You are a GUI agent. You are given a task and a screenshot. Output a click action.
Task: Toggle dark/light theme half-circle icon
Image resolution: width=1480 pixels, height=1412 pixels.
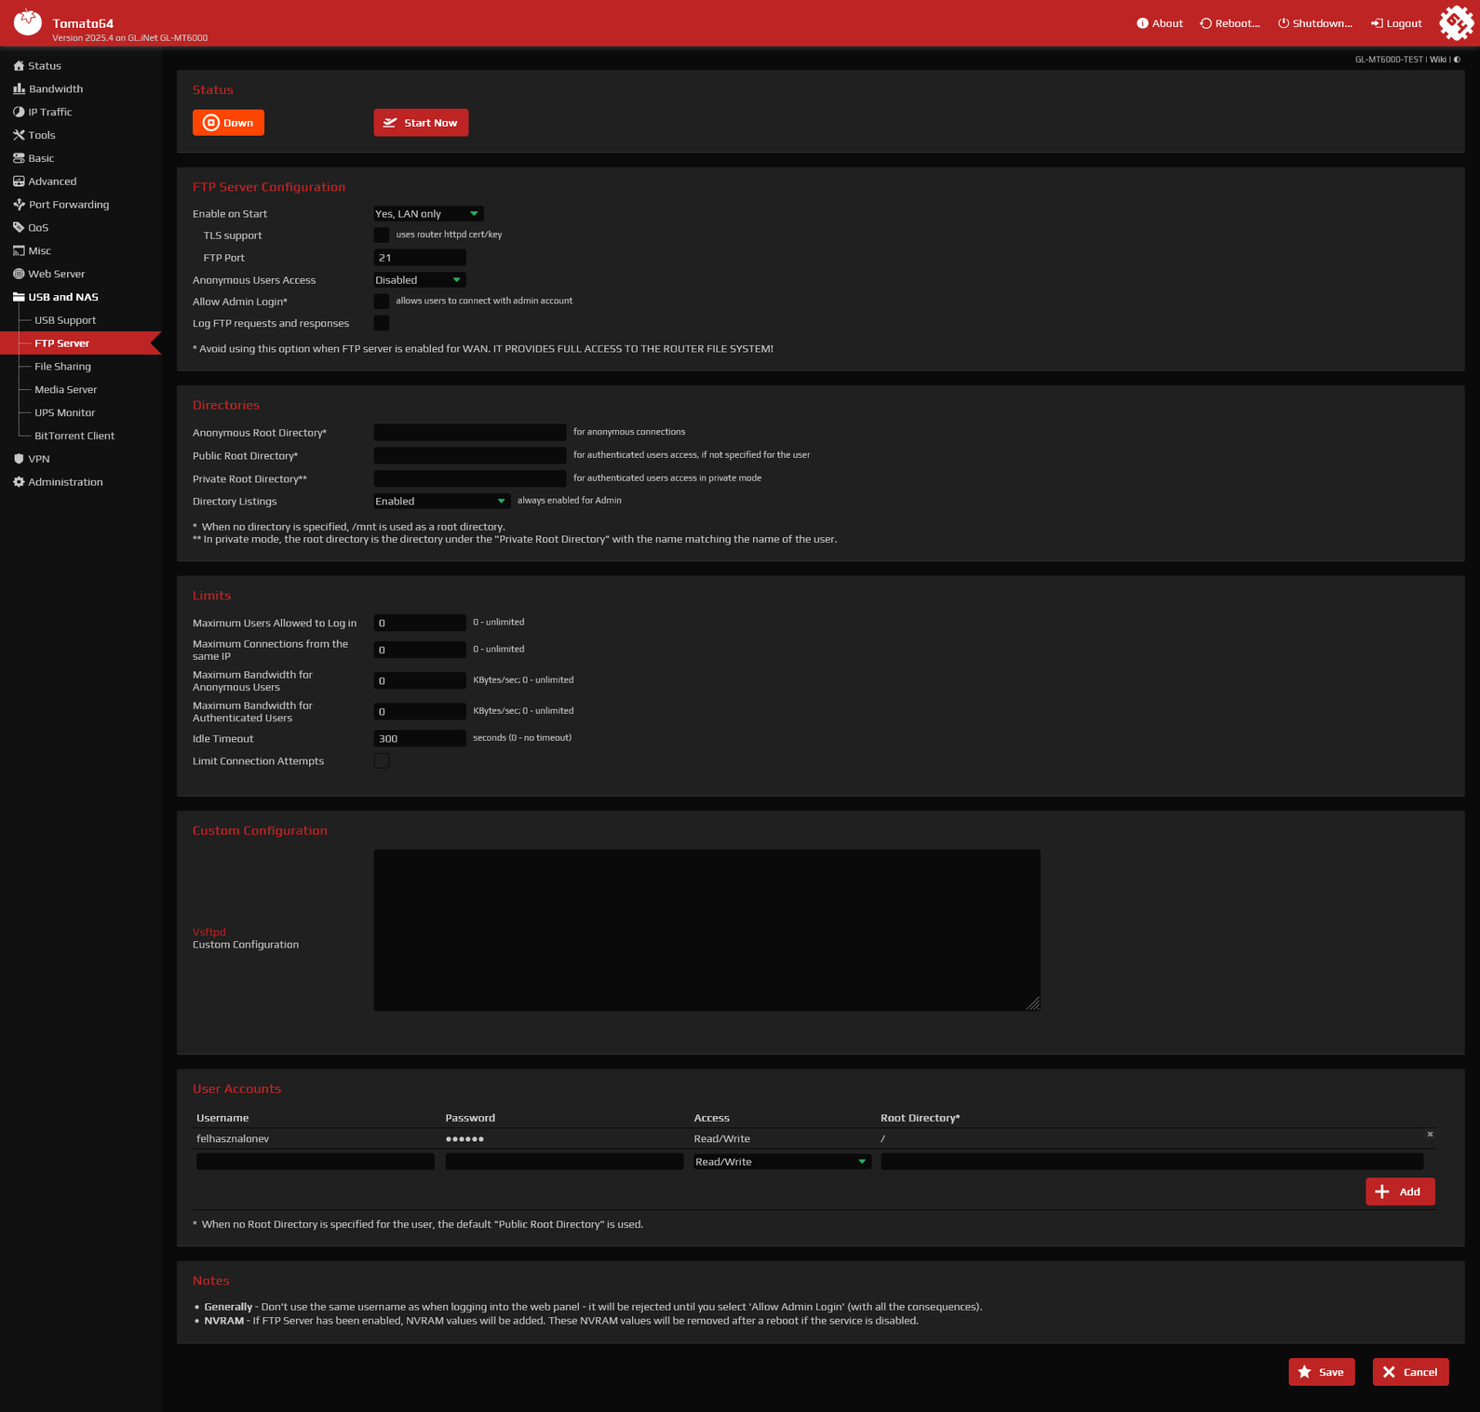click(x=1458, y=60)
